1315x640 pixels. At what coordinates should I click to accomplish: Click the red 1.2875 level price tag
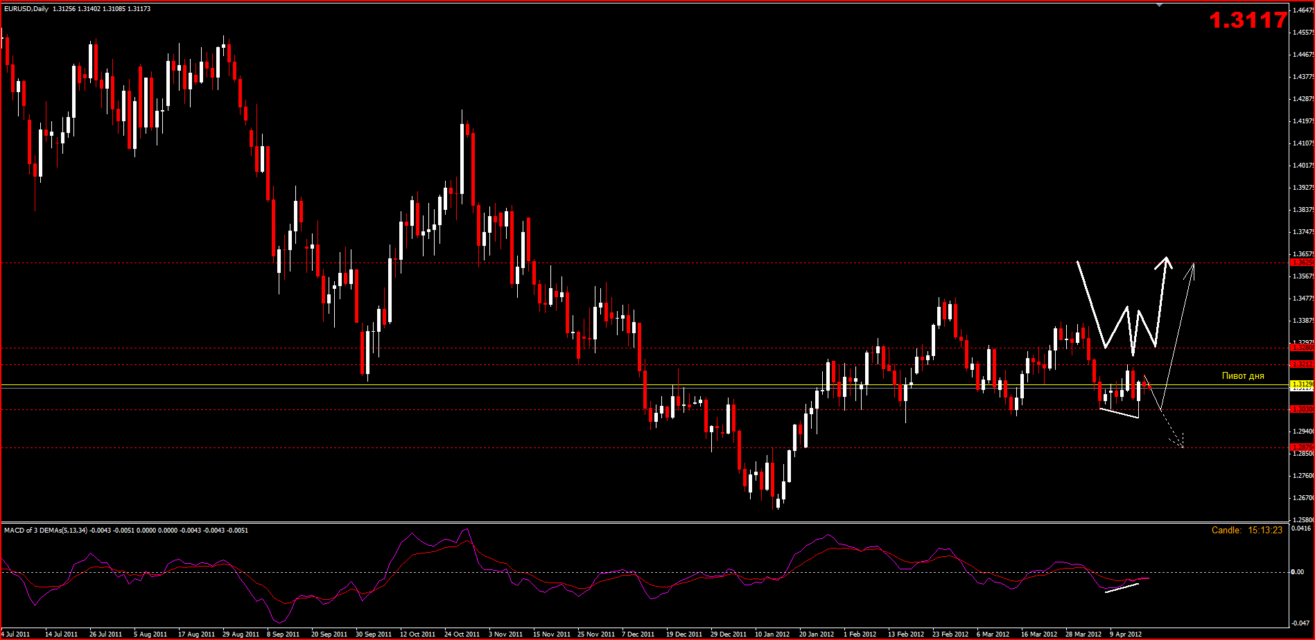[1303, 447]
